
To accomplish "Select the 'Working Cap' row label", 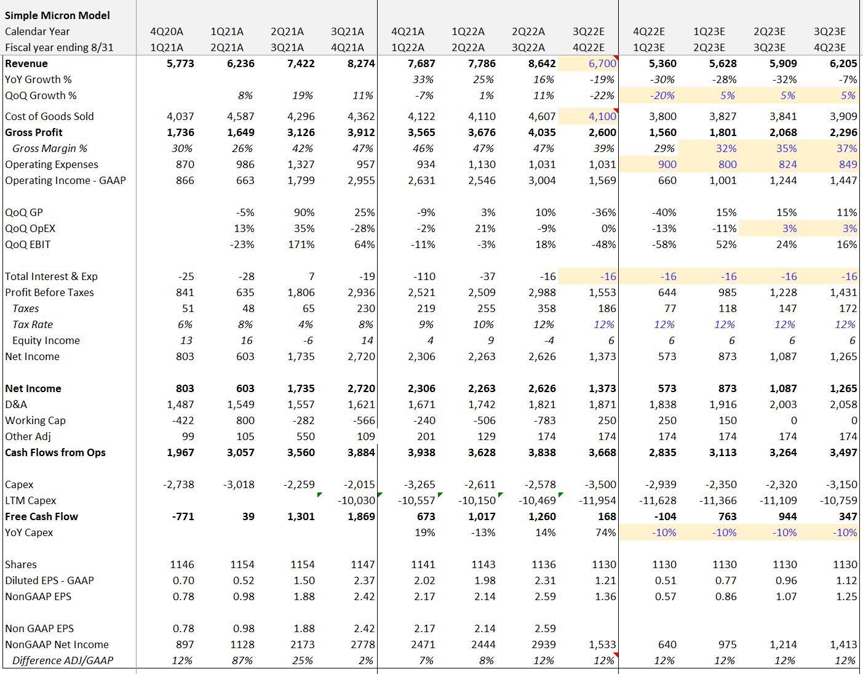I will [x=35, y=420].
